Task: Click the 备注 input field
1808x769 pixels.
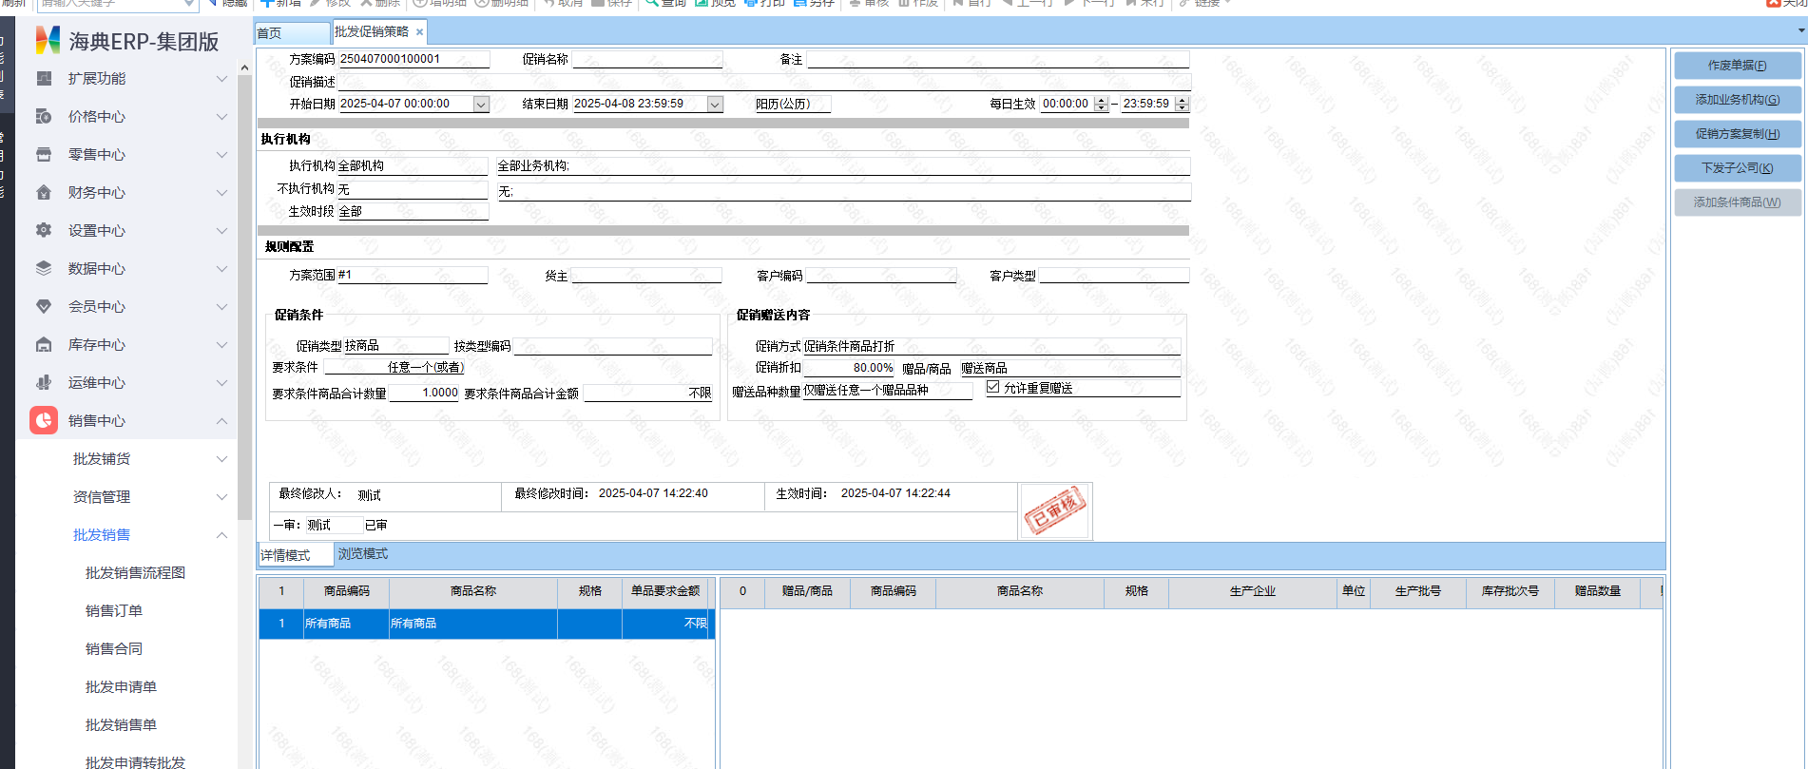Action: click(998, 59)
